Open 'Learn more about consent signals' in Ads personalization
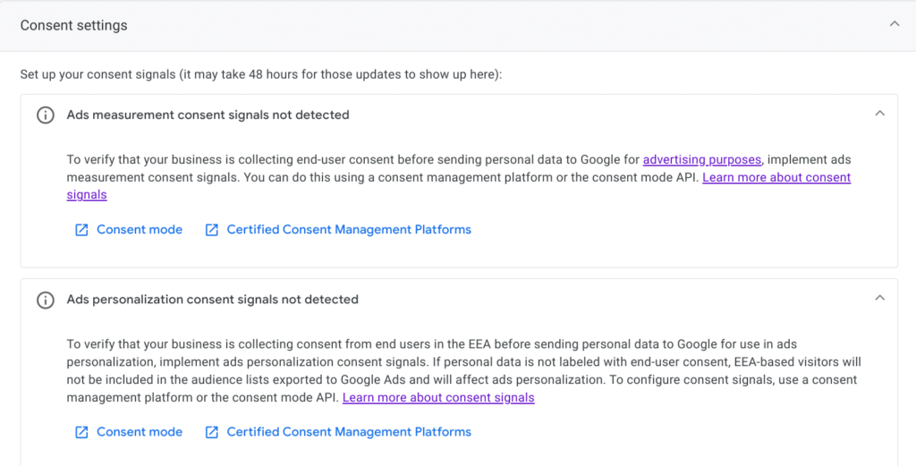Viewport: 916px width, 466px height. [438, 397]
